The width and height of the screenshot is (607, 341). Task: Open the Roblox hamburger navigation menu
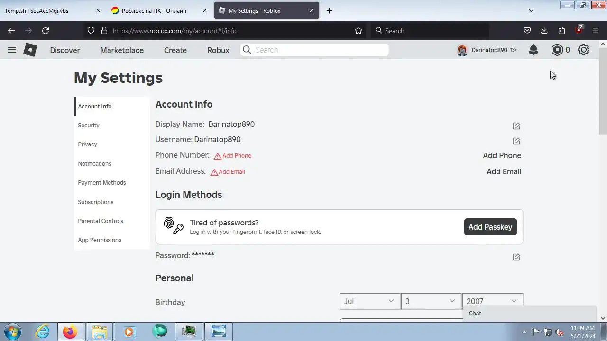[x=12, y=50]
